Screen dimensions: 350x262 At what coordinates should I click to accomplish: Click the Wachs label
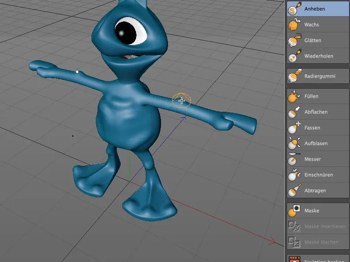point(311,24)
